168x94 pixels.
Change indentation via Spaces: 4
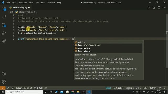click(130, 88)
